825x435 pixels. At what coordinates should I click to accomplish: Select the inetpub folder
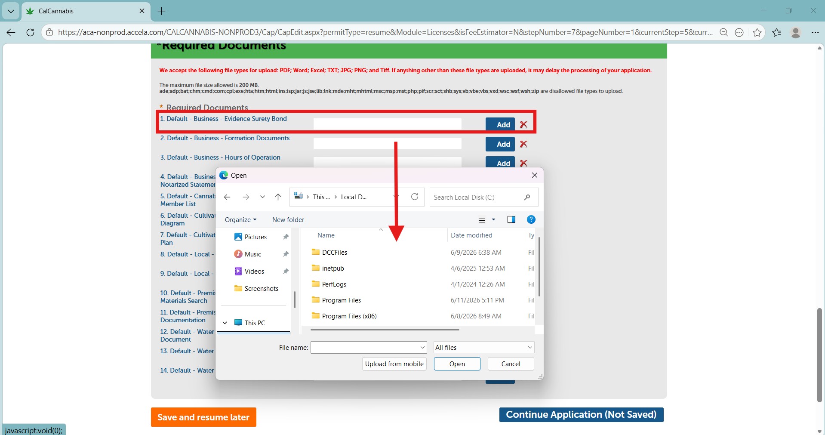click(x=333, y=268)
